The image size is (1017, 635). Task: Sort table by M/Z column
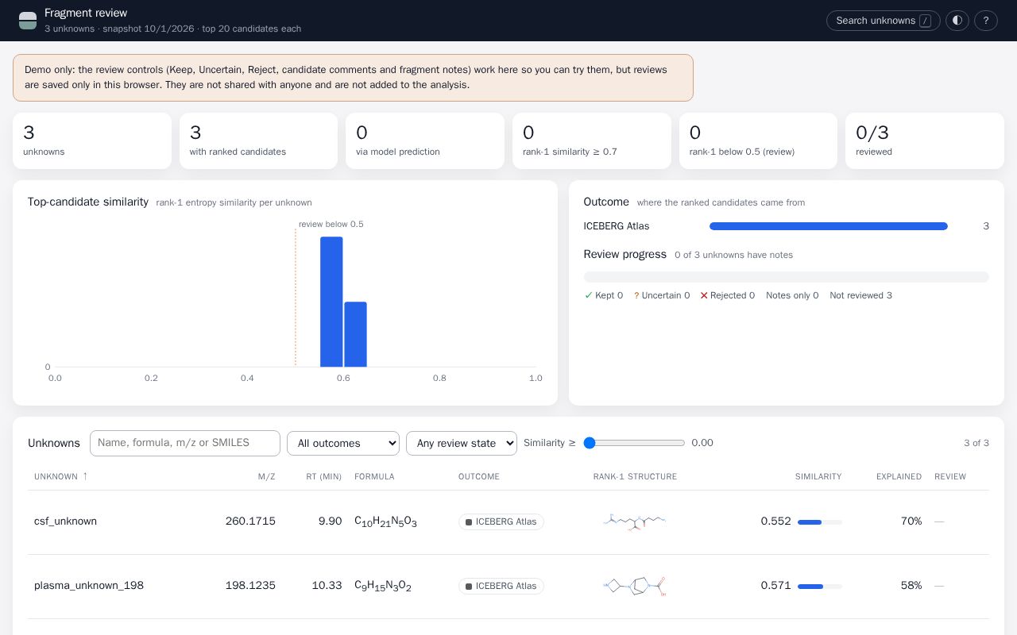click(x=266, y=476)
